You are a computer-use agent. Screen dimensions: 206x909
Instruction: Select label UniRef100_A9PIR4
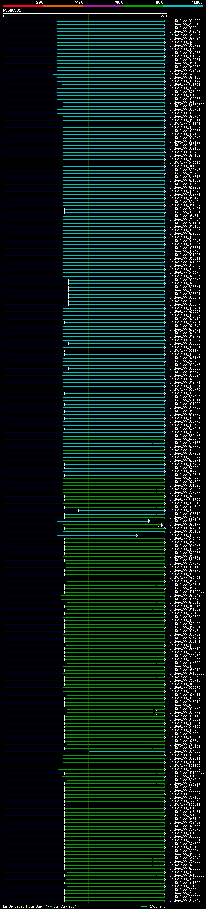pyautogui.click(x=185, y=81)
